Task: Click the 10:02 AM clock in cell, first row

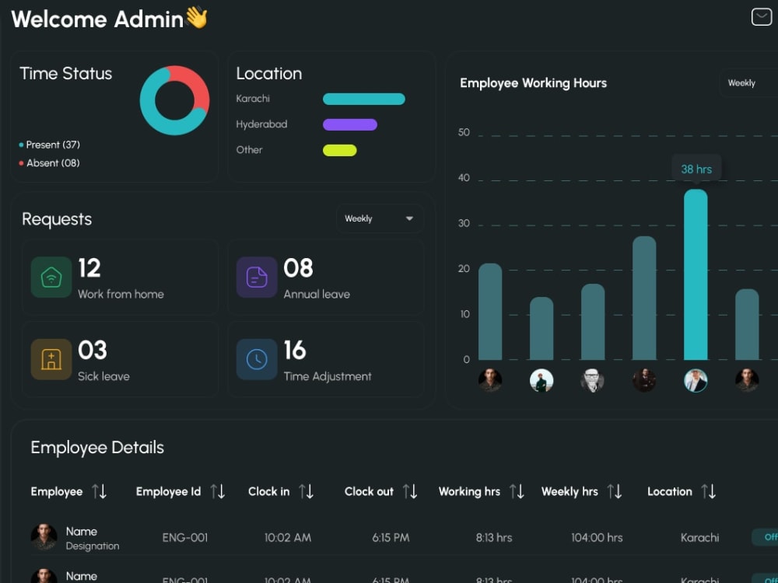Action: (x=288, y=537)
